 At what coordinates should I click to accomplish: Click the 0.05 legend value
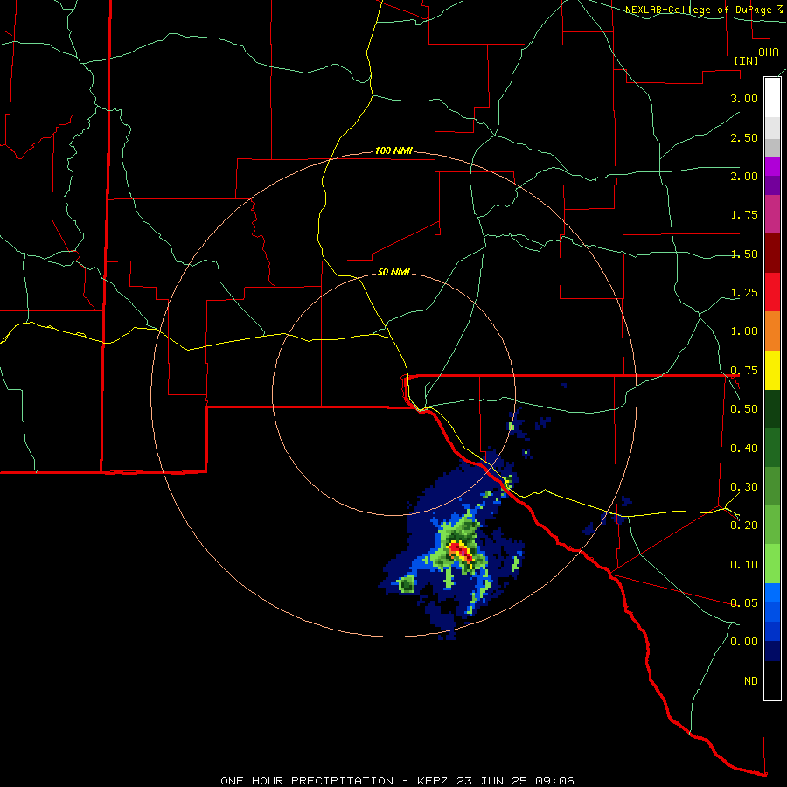[x=744, y=602]
